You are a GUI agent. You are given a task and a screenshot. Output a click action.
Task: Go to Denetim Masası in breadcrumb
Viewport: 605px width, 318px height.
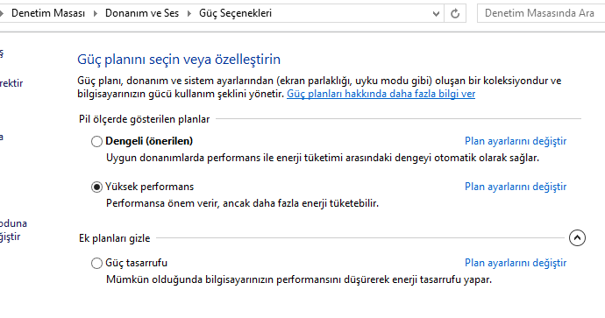(x=48, y=13)
